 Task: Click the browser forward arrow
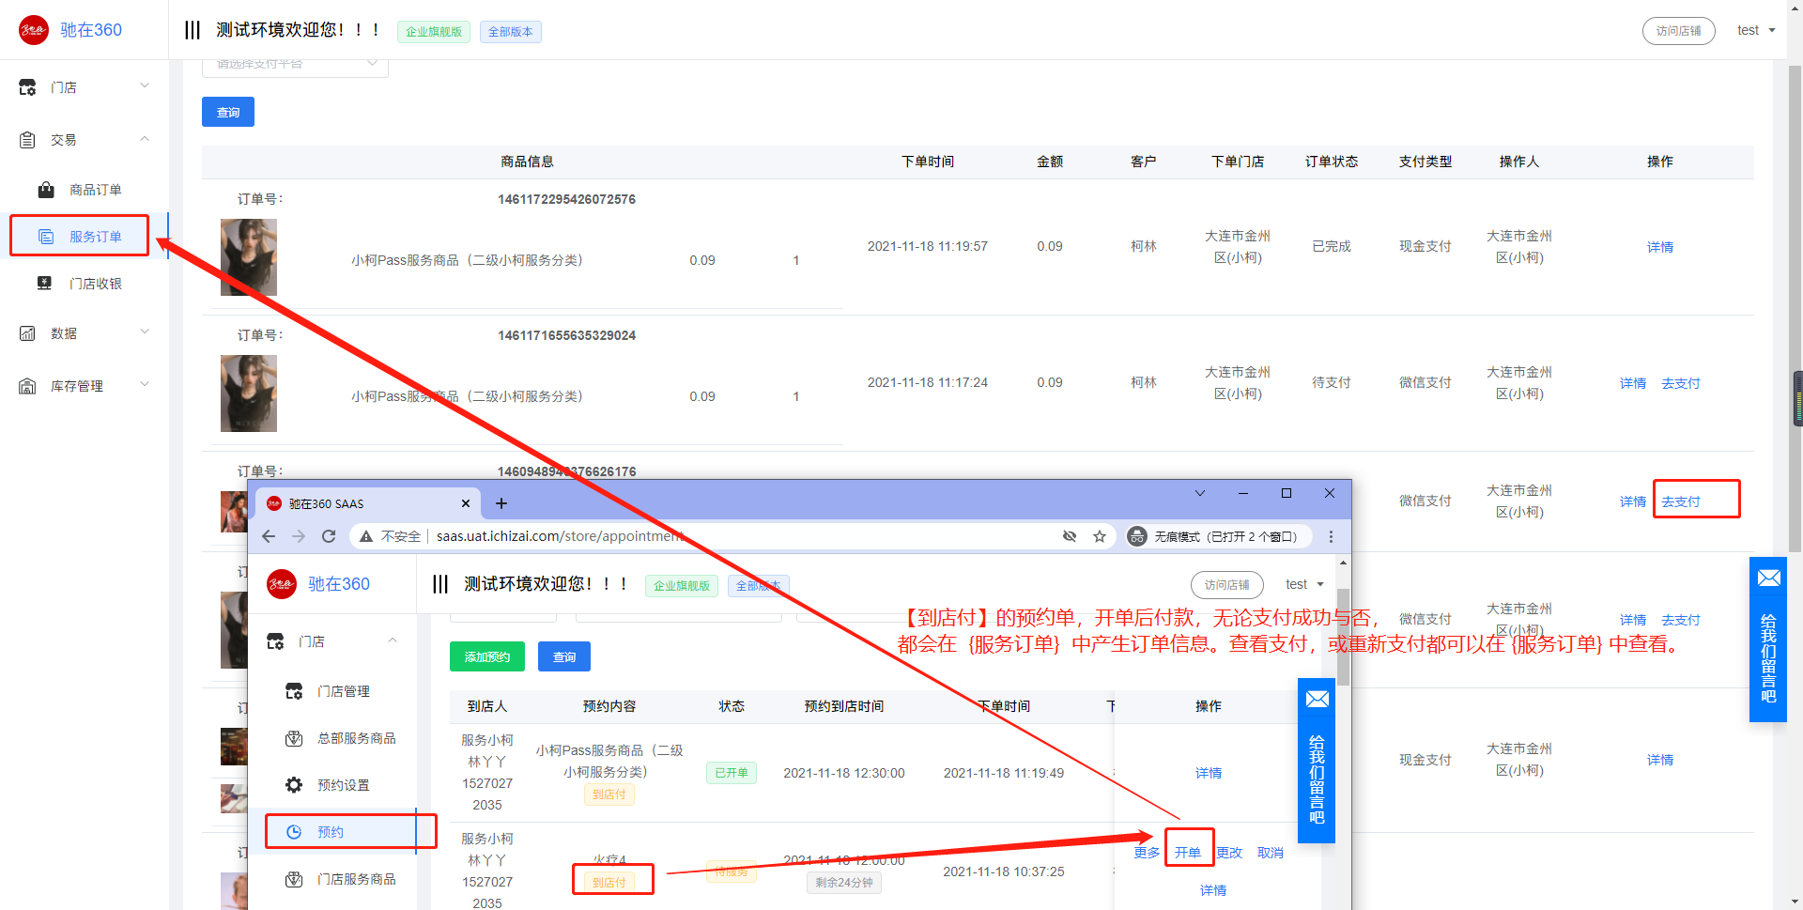299,536
